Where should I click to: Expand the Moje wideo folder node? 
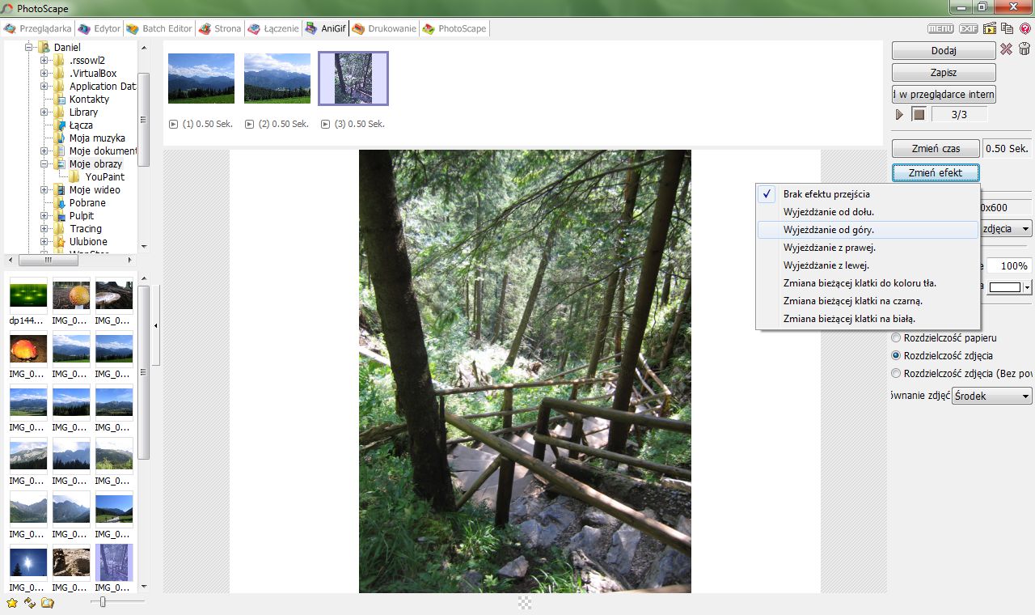coord(44,190)
